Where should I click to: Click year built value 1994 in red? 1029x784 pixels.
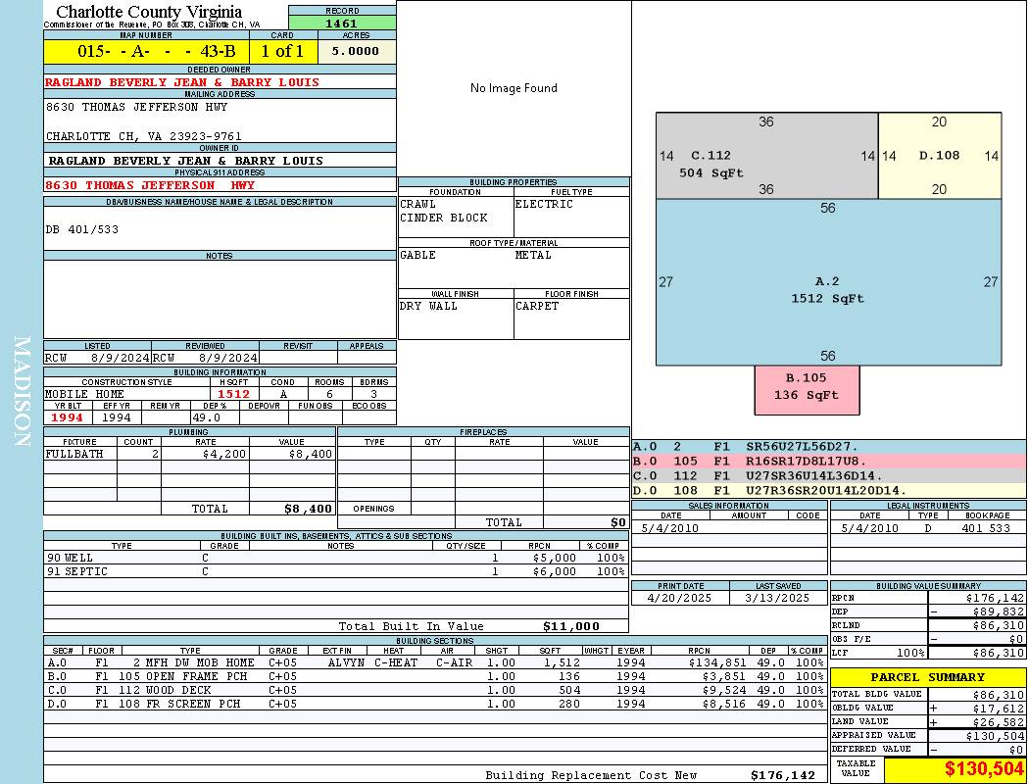coord(67,417)
